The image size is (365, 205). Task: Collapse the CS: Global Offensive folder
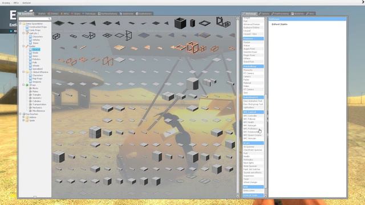(x=23, y=72)
